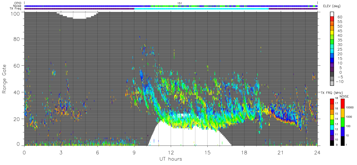
Task: Click elevation tick label 60
Action: tap(339, 17)
